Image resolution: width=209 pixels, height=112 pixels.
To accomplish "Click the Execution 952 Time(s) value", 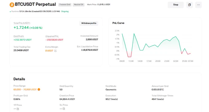I will 112,99.
